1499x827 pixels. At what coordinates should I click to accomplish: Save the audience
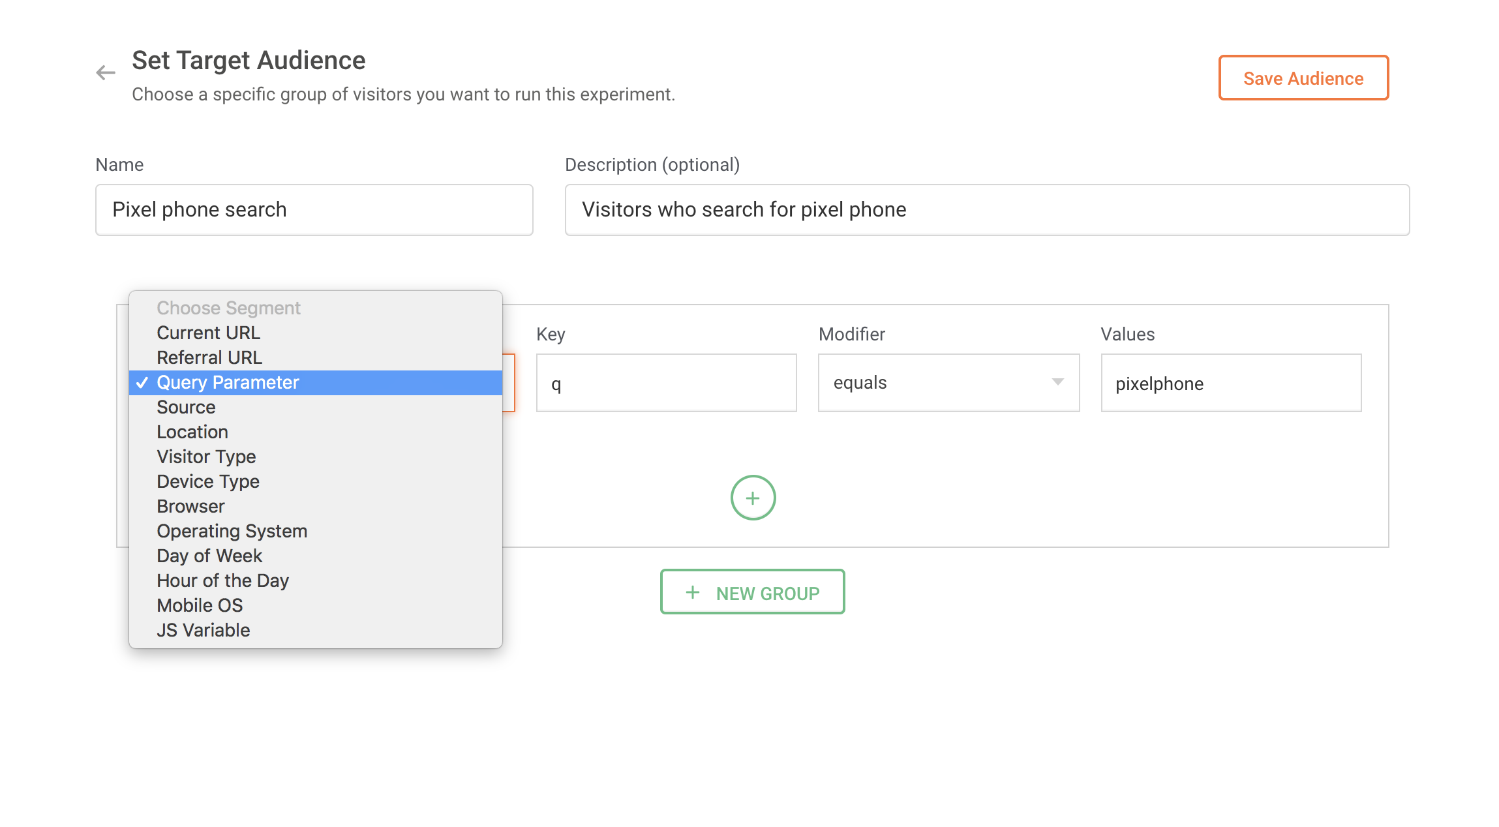click(x=1303, y=78)
